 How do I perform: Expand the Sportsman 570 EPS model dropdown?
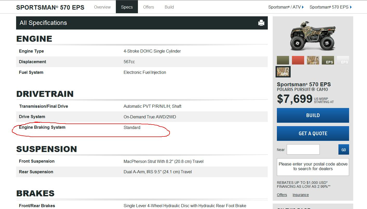pyautogui.click(x=331, y=7)
